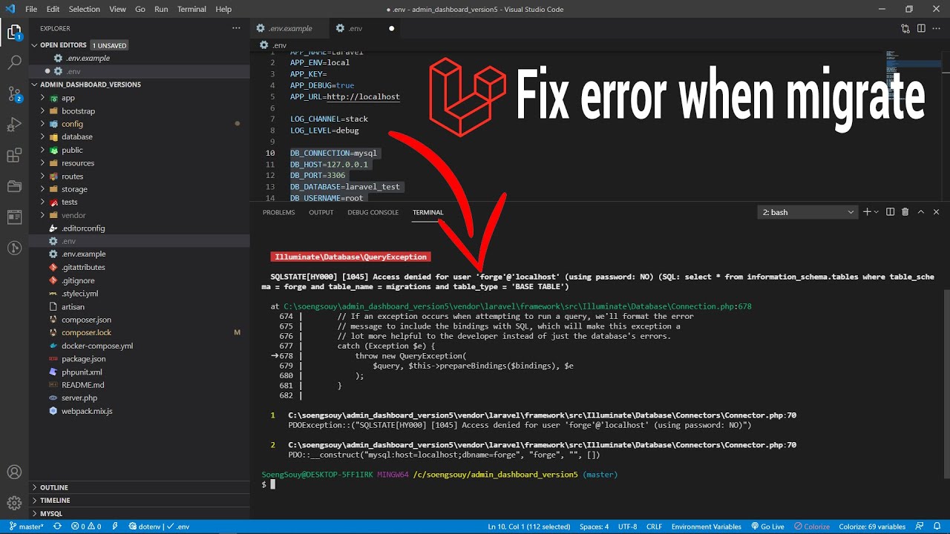The height and width of the screenshot is (534, 950).
Task: Change CRLF end of line sequence
Action: pyautogui.click(x=654, y=527)
